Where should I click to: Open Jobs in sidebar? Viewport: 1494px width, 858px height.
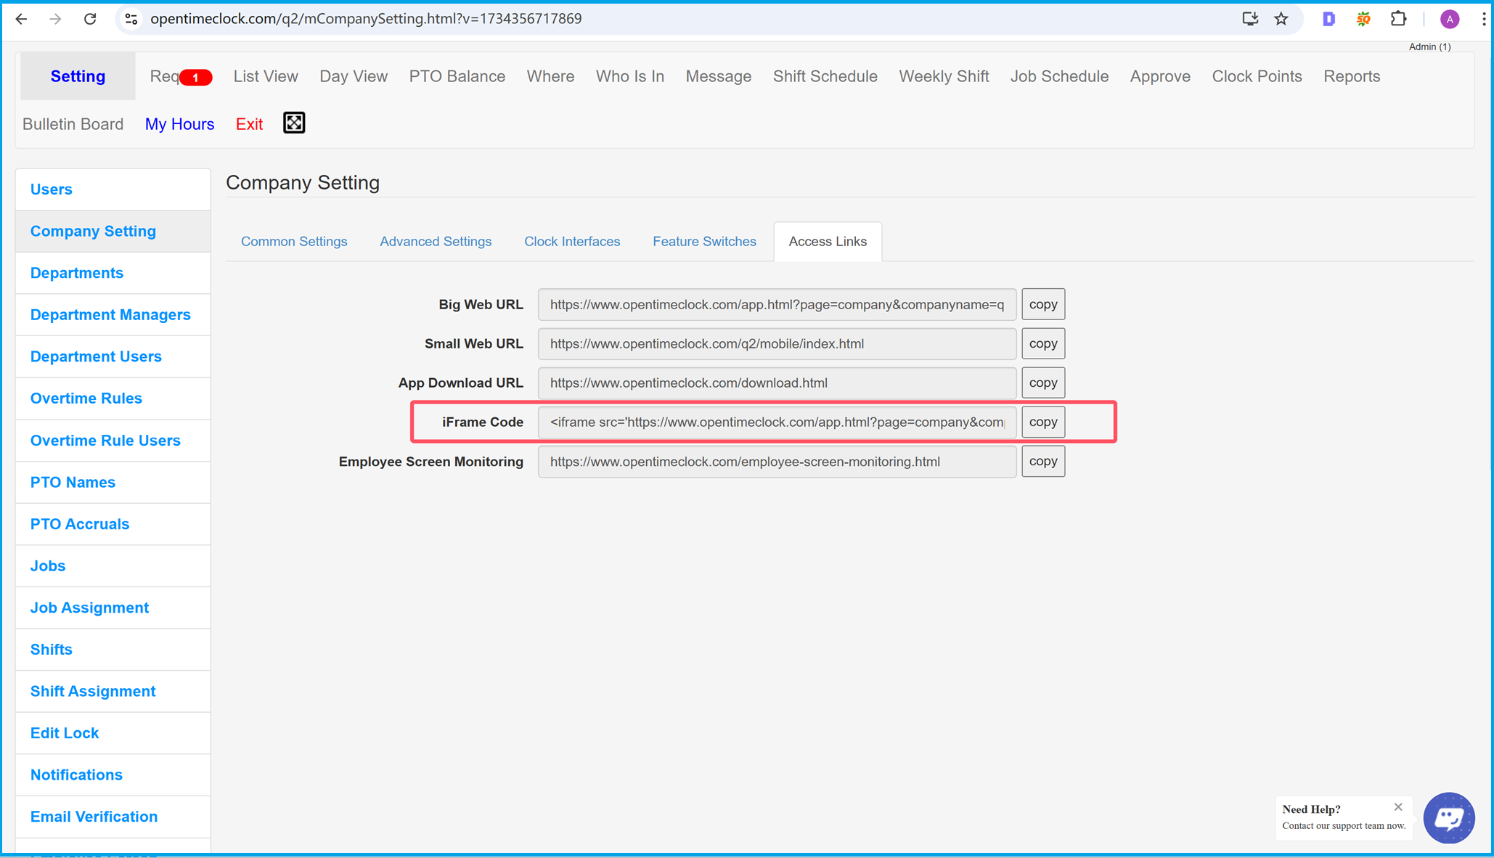[113, 565]
